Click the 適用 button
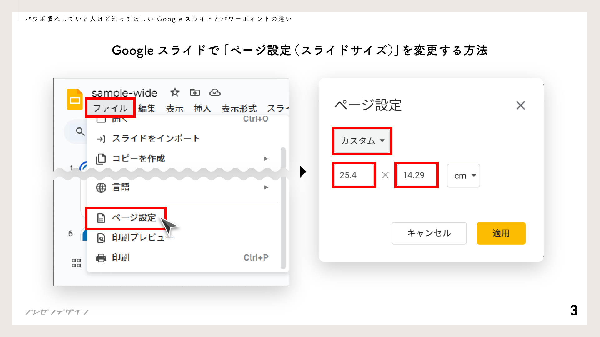This screenshot has width=600, height=337. click(501, 233)
